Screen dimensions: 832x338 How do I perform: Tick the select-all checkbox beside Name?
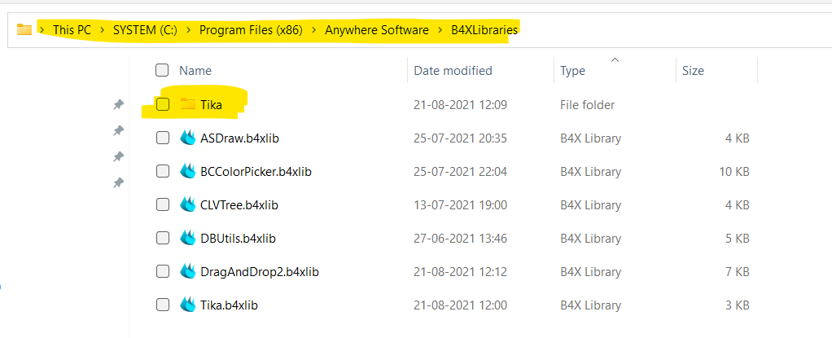pyautogui.click(x=162, y=70)
